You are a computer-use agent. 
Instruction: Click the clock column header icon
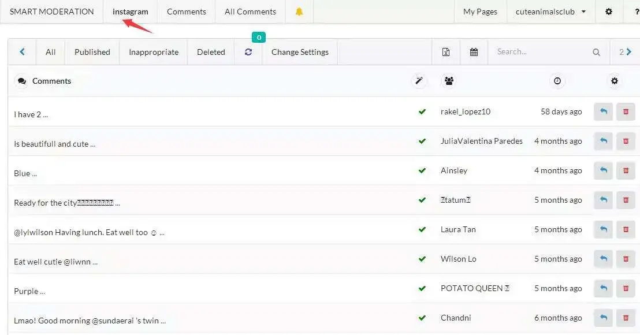click(557, 81)
